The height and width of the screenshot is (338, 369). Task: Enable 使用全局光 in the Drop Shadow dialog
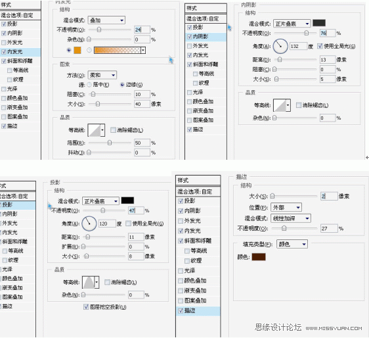pos(128,223)
